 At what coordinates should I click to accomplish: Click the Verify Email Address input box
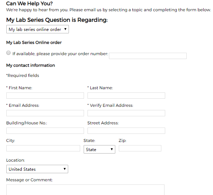[126, 113]
